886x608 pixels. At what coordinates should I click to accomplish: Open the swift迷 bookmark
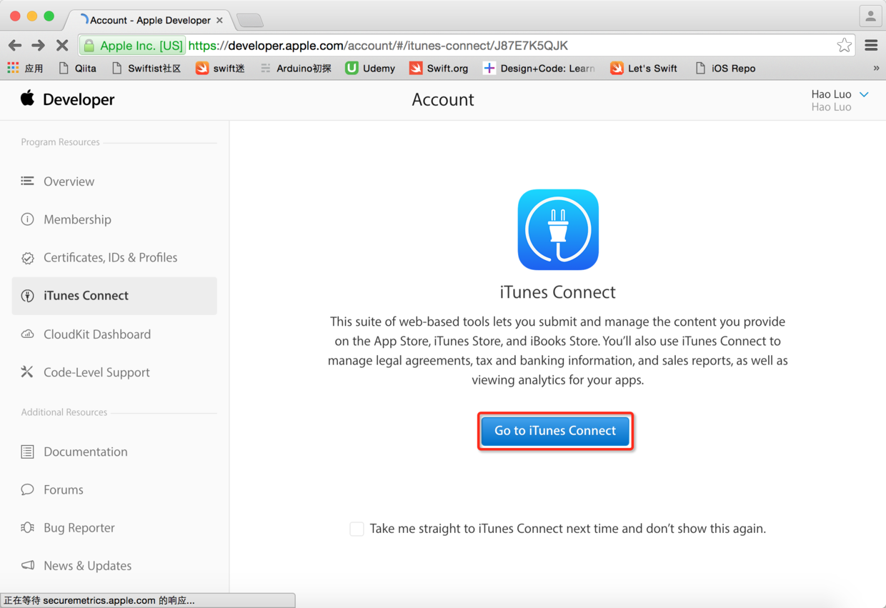[x=220, y=69]
